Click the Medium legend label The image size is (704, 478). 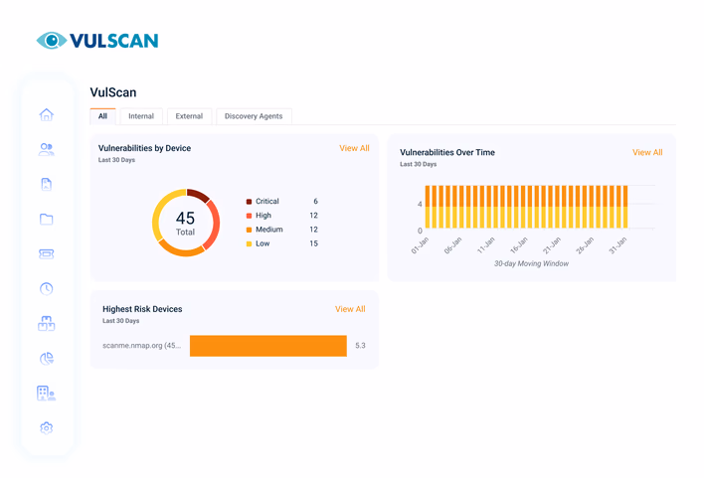click(269, 230)
